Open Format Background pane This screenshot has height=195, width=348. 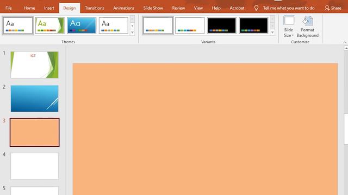307,27
